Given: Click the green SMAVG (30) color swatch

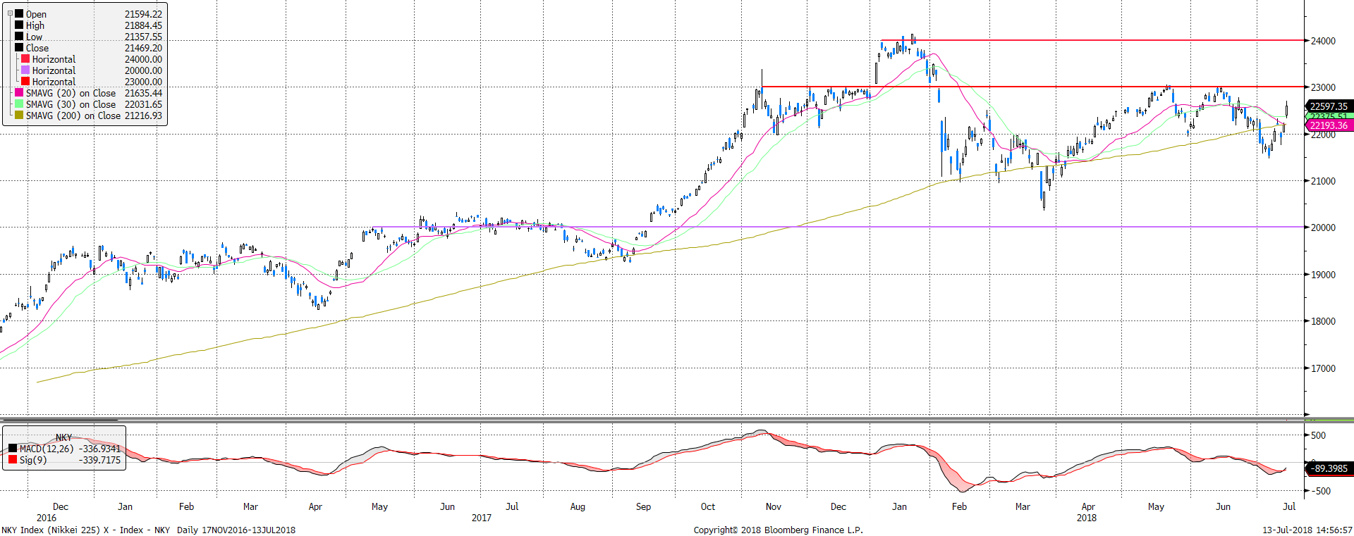Looking at the screenshot, I should pyautogui.click(x=19, y=104).
